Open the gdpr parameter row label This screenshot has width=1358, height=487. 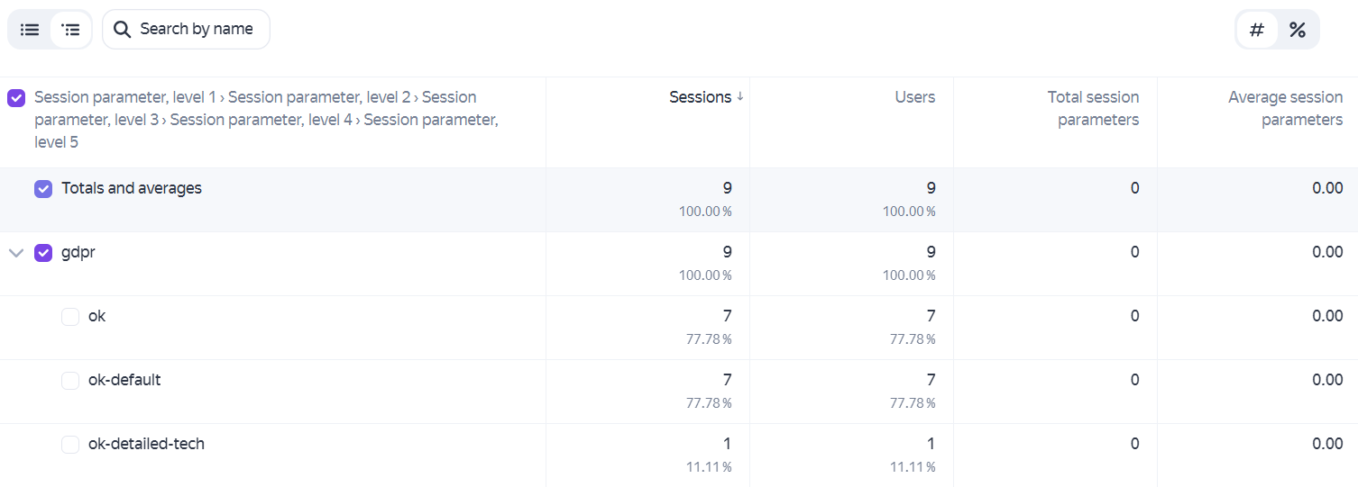78,253
